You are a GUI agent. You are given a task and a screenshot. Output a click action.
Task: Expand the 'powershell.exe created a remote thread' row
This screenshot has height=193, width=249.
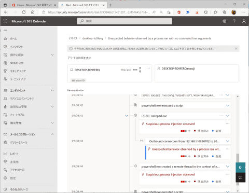(x=228, y=167)
